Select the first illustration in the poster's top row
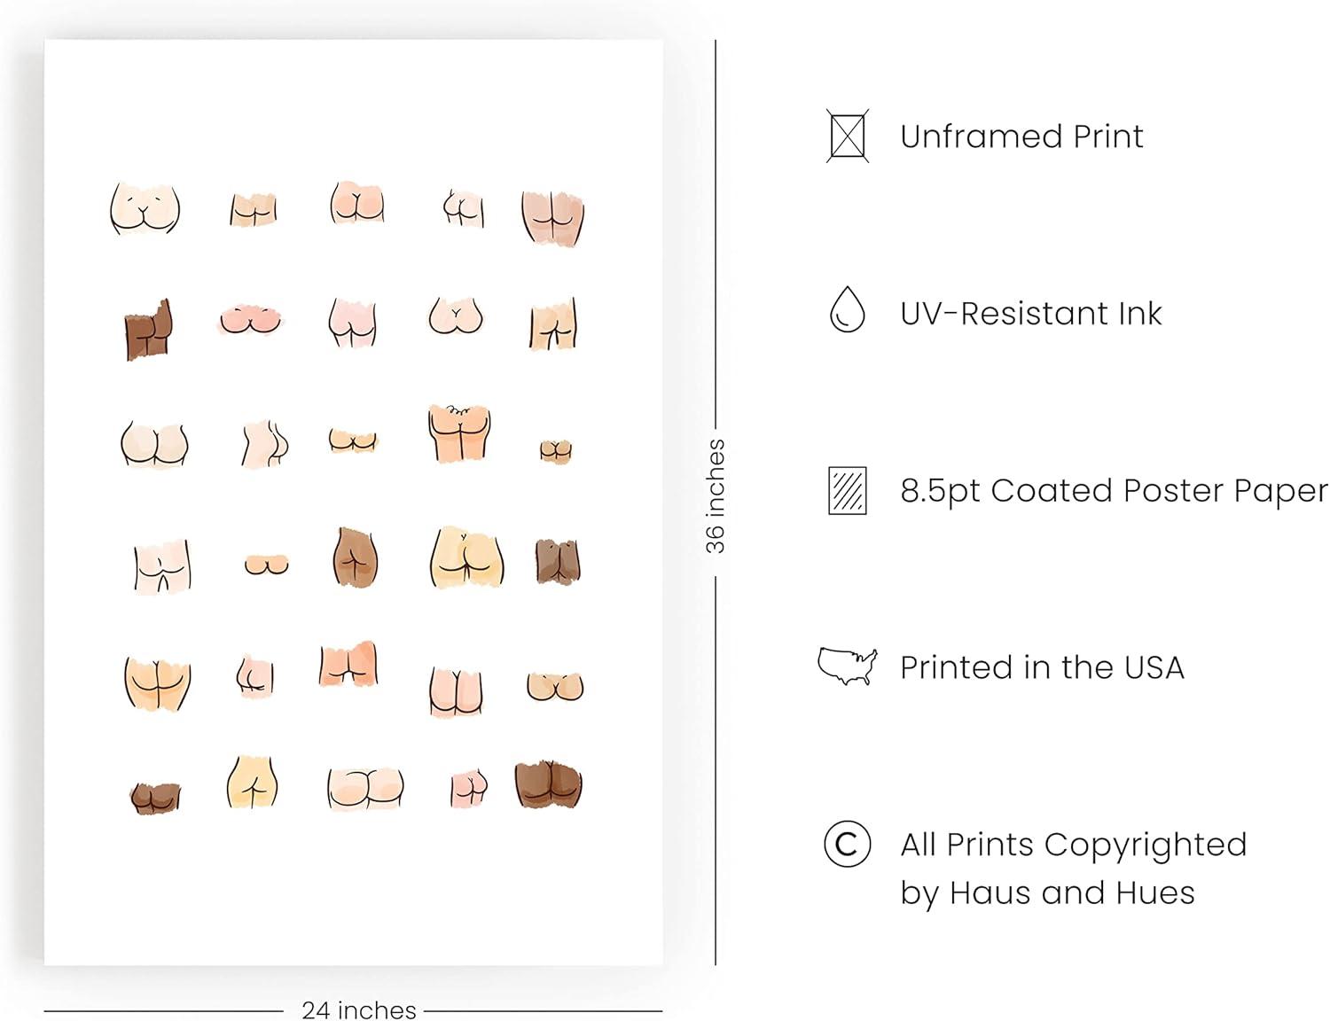This screenshot has height=1021, width=1330. coord(145,208)
